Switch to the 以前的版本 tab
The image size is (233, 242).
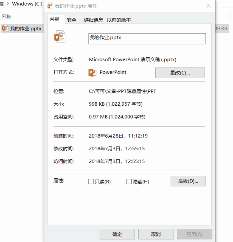pos(119,20)
